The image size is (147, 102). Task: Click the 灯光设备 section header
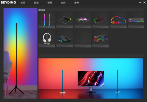42,10
